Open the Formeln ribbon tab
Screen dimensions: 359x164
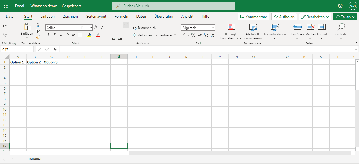pyautogui.click(x=121, y=16)
